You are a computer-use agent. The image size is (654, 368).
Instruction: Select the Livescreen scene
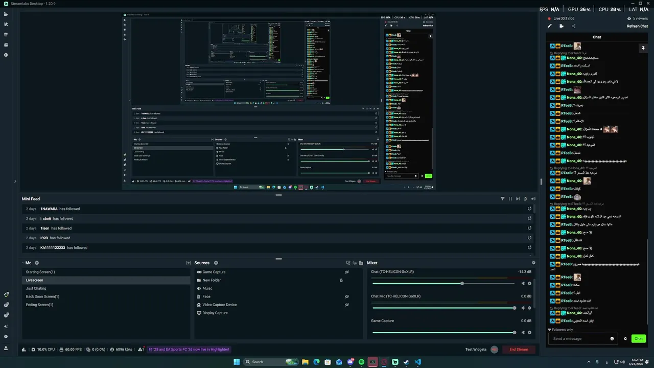pos(106,280)
